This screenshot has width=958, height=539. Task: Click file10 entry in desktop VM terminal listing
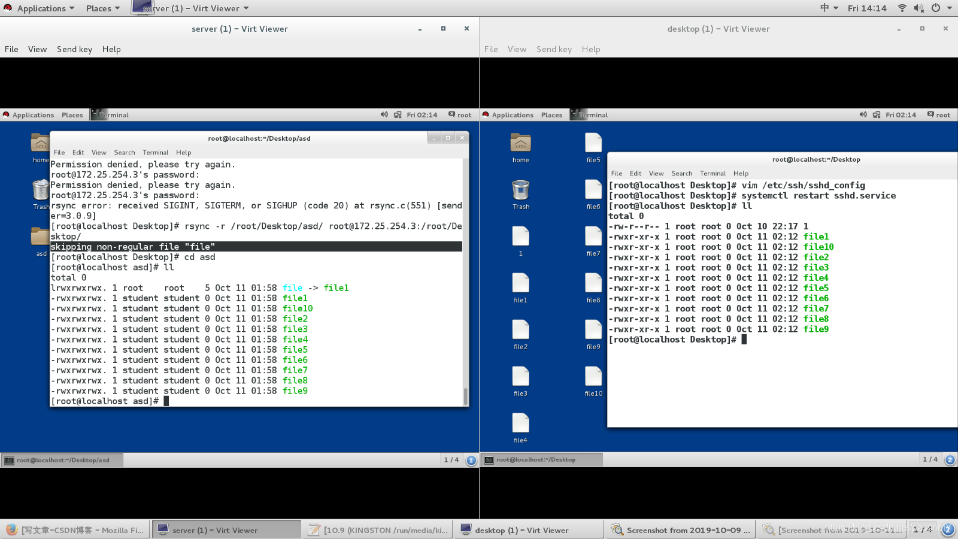click(818, 247)
